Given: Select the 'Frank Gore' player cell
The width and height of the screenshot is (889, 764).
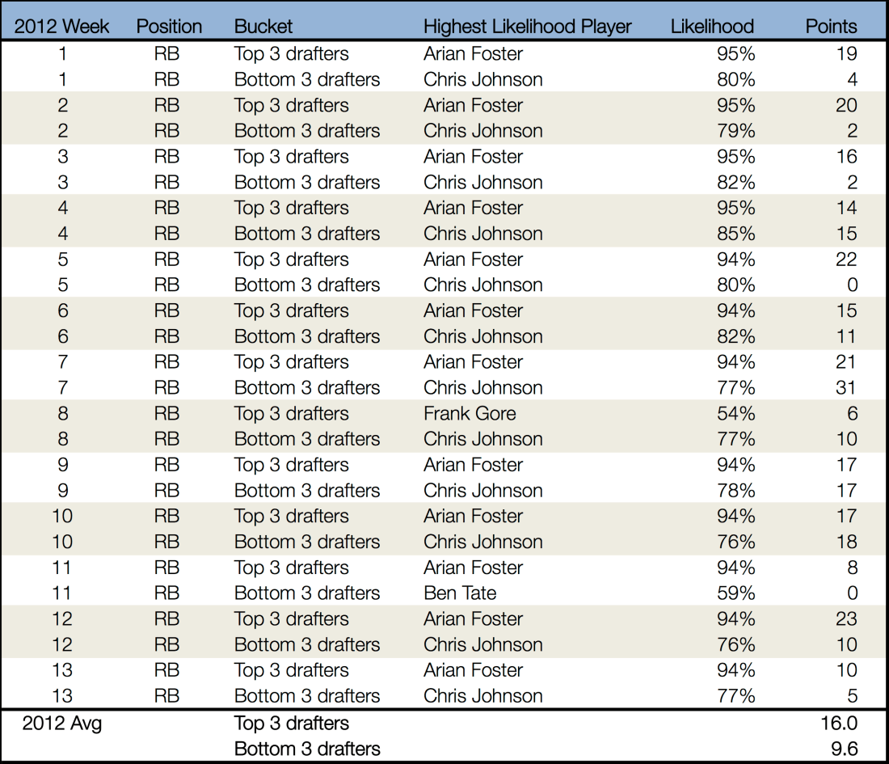Looking at the screenshot, I should pyautogui.click(x=470, y=413).
